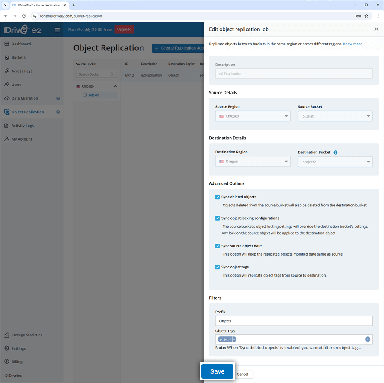Select Object Replication in the sidebar

coord(27,112)
